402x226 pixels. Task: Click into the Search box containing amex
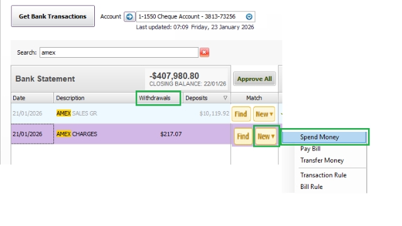pyautogui.click(x=119, y=53)
